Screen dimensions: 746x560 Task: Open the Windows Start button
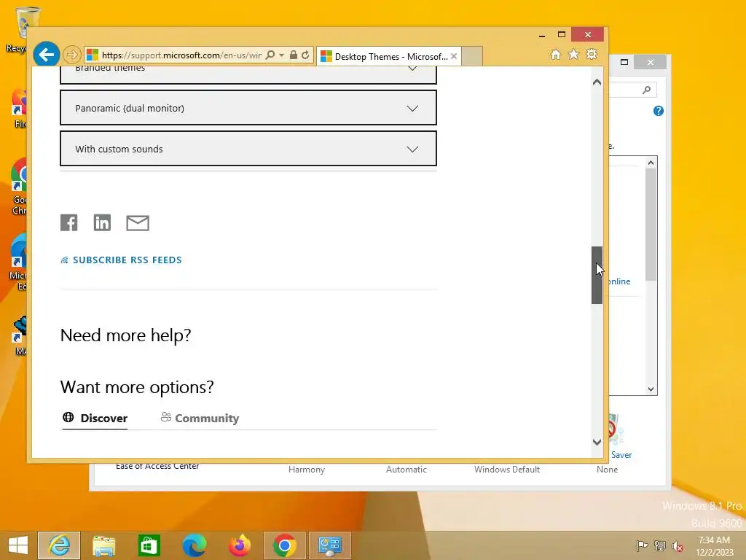[18, 545]
